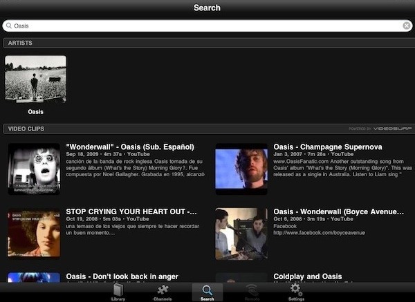The image size is (415, 302).
Task: Select the Search tab magnifier
Action: click(207, 292)
